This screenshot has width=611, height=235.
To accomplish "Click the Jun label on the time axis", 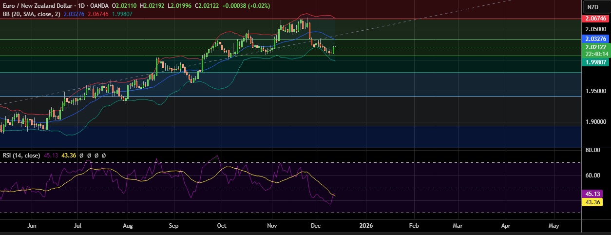I will pyautogui.click(x=33, y=226).
